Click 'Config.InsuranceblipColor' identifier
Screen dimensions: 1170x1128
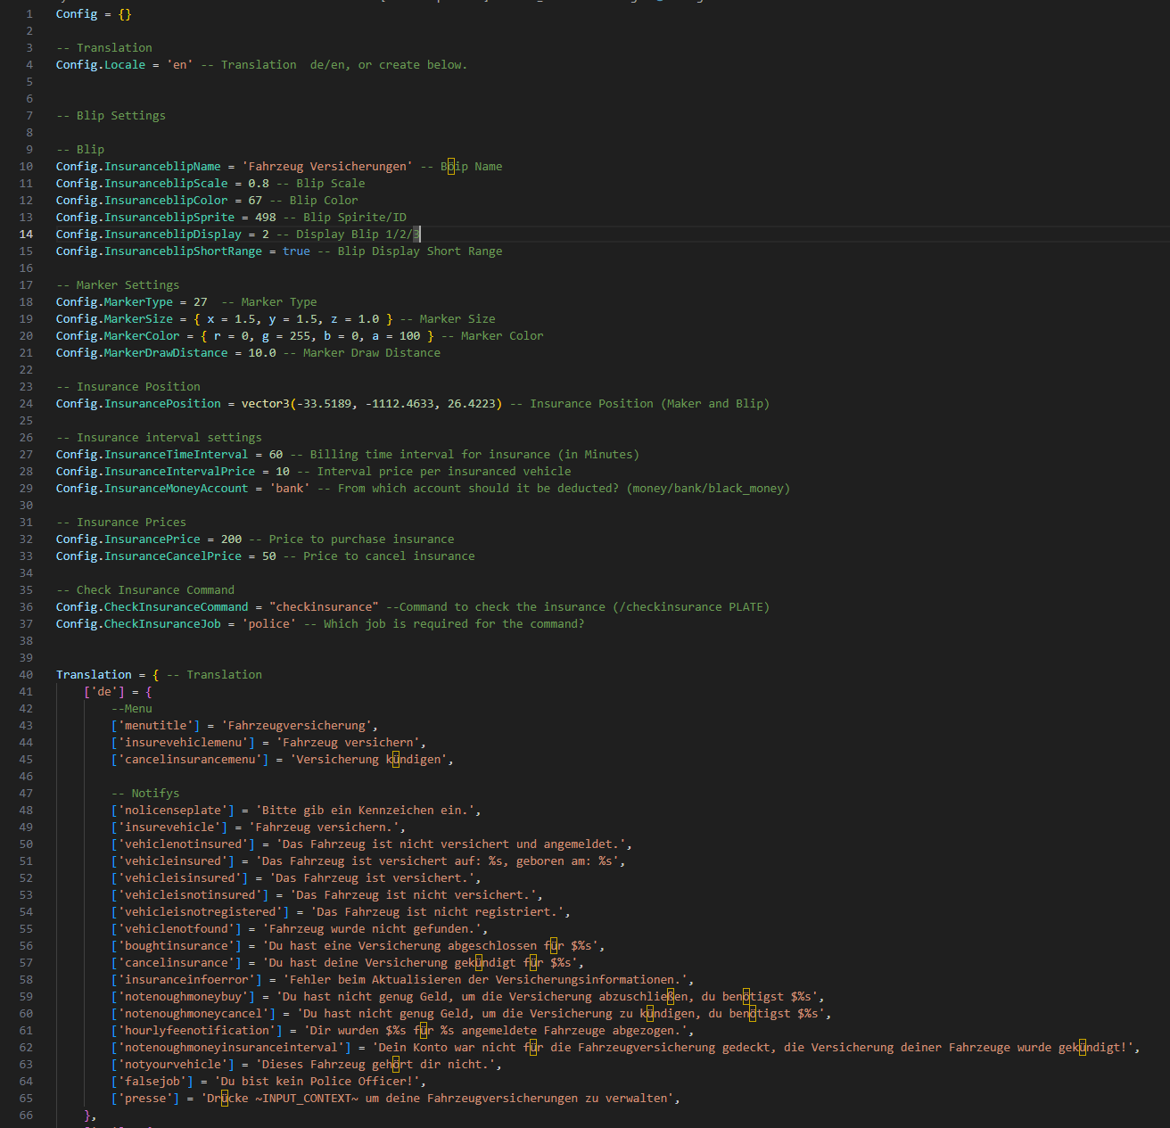tap(142, 201)
